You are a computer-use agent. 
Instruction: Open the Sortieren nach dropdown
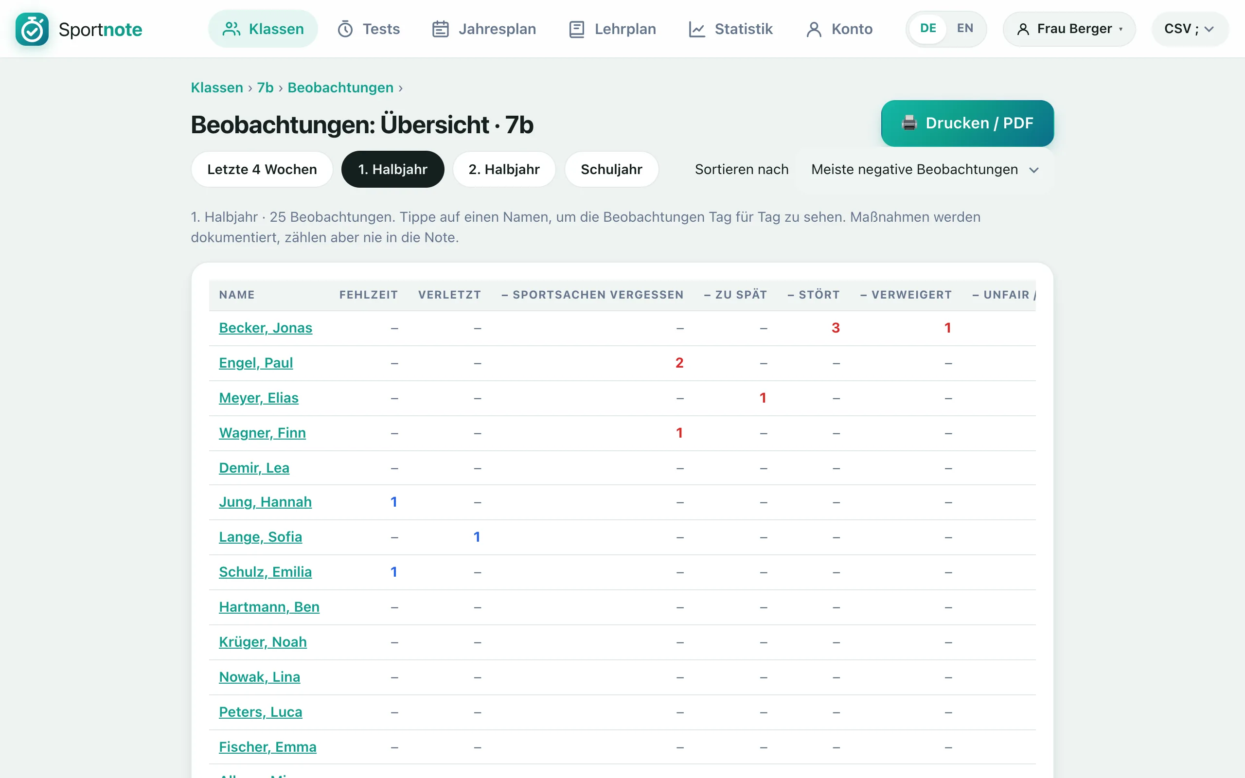925,169
